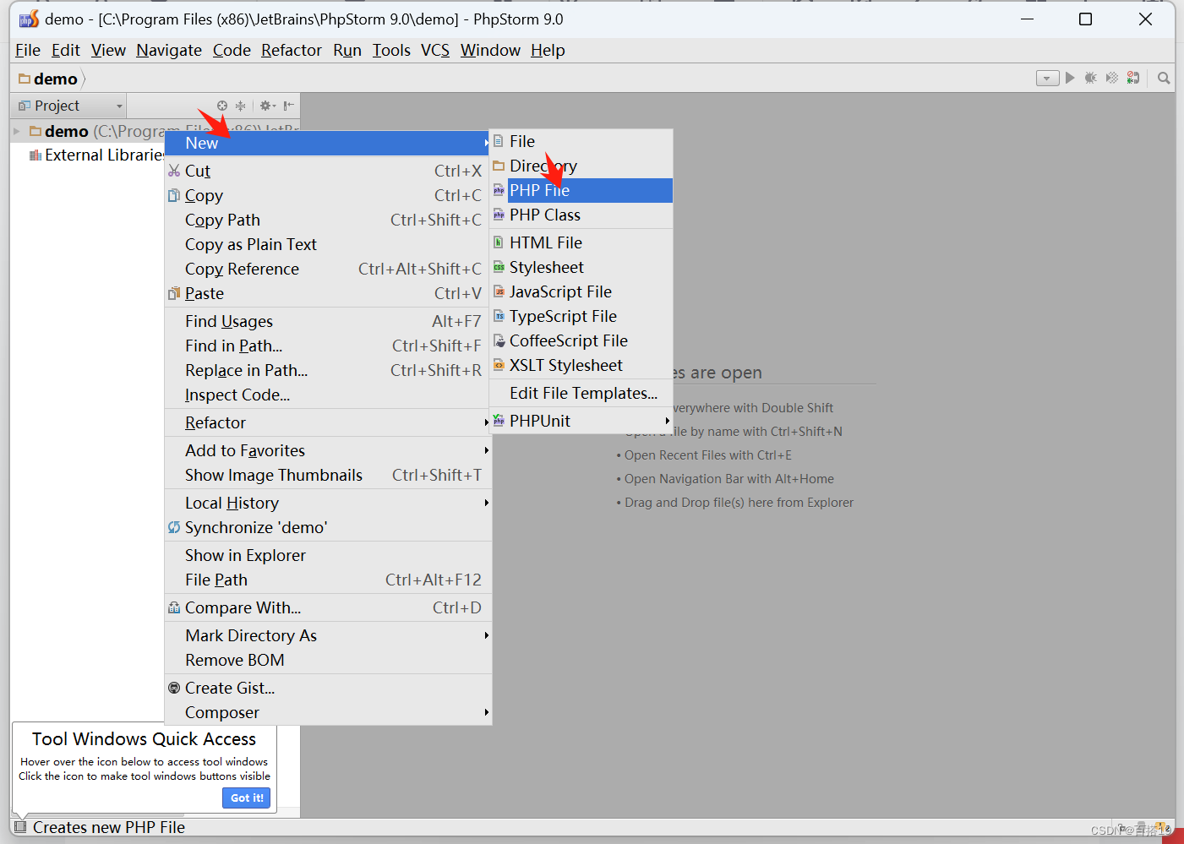The height and width of the screenshot is (844, 1184).
Task: Click the Scroll from Source target icon
Action: [221, 105]
